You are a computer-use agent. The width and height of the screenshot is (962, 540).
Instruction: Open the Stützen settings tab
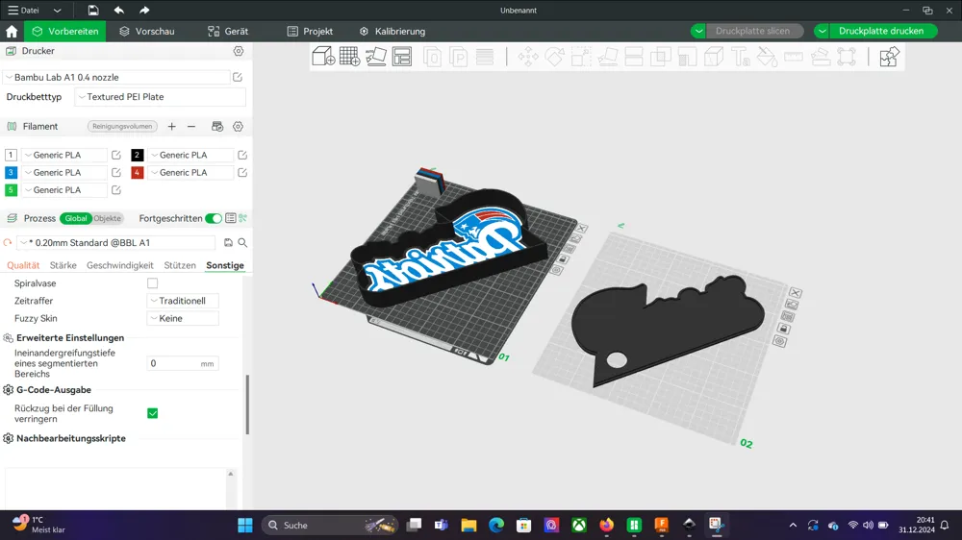pyautogui.click(x=180, y=265)
